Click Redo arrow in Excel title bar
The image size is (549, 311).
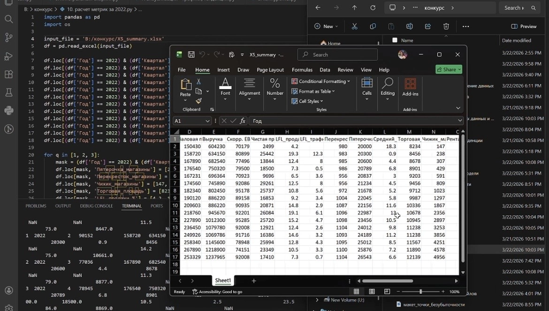217,54
